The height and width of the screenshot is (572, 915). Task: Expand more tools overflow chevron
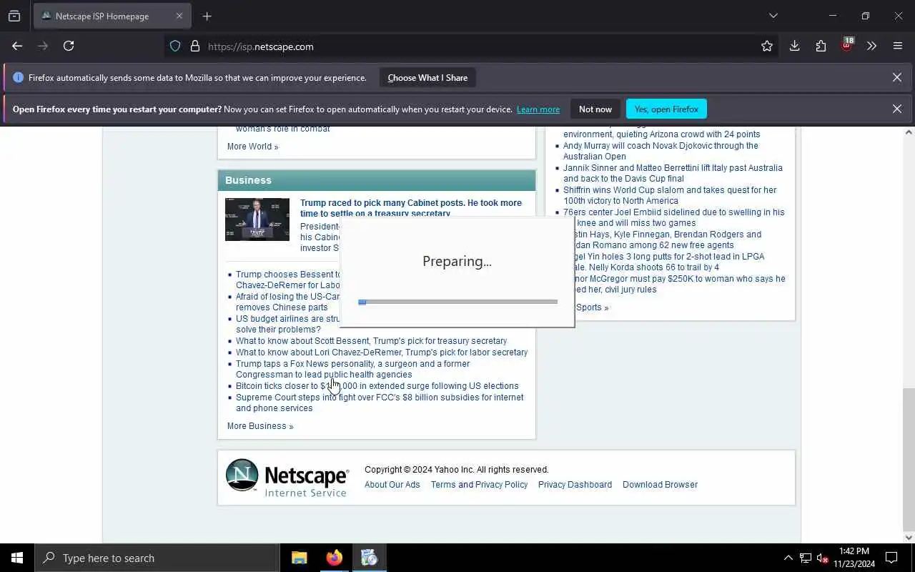[871, 46]
